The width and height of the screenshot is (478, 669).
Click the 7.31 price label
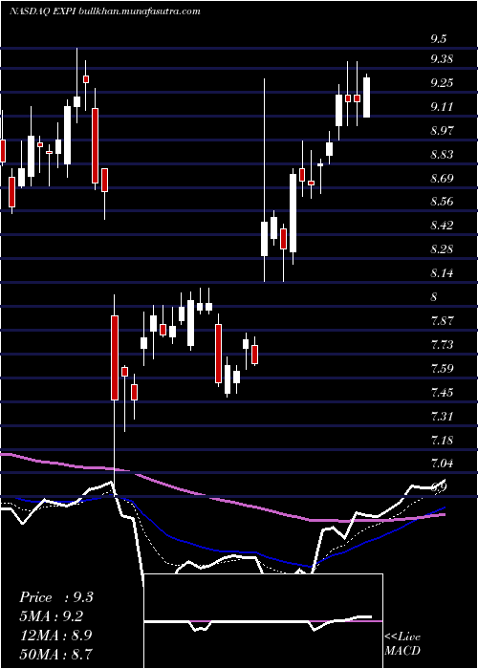[442, 416]
